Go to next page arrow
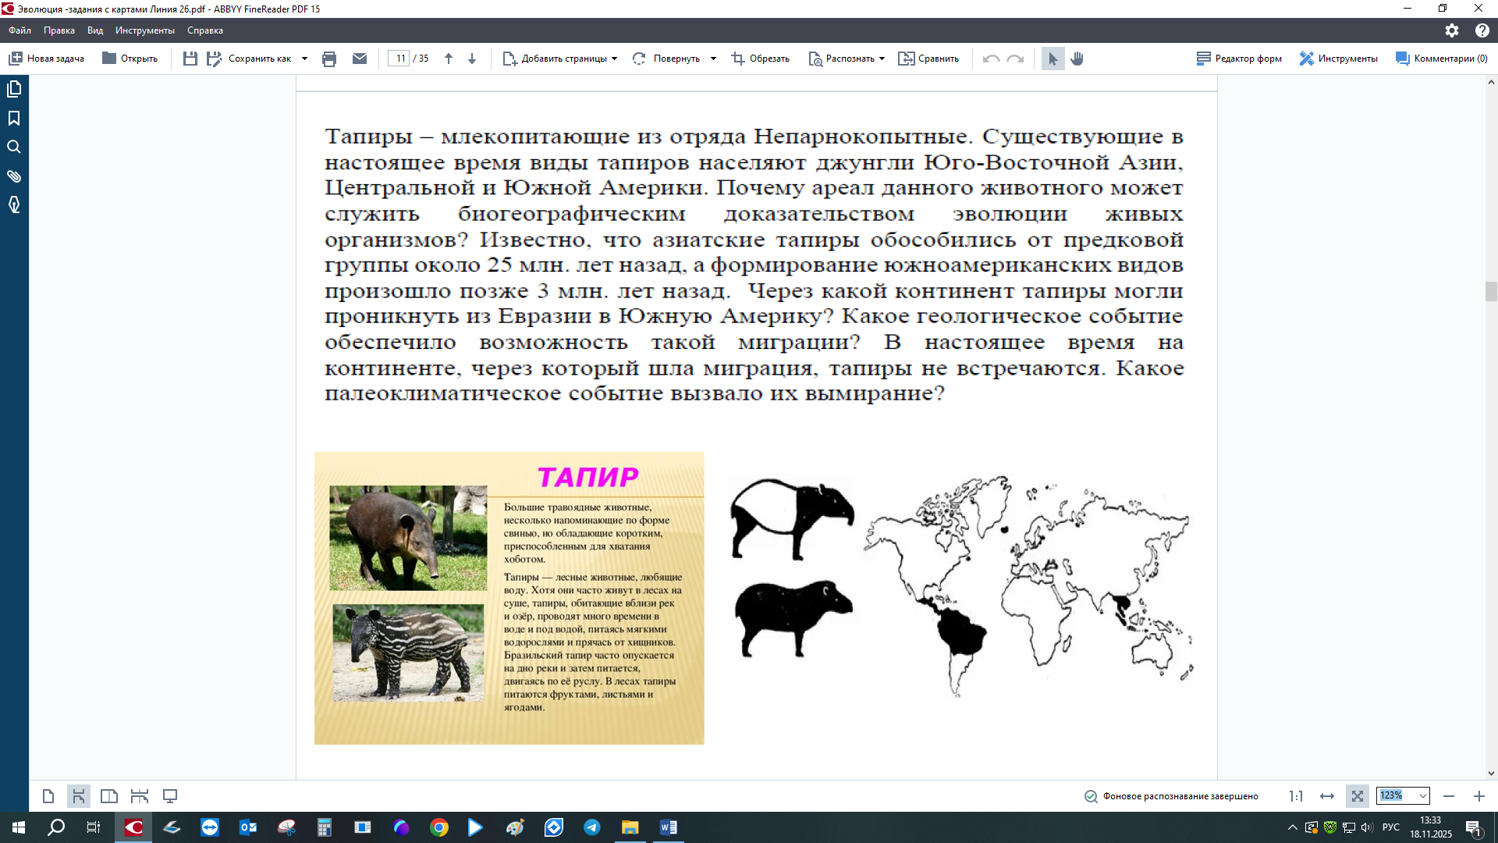 click(x=472, y=59)
